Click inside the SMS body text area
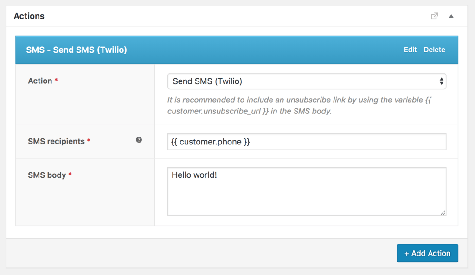This screenshot has height=275, width=475. point(306,190)
